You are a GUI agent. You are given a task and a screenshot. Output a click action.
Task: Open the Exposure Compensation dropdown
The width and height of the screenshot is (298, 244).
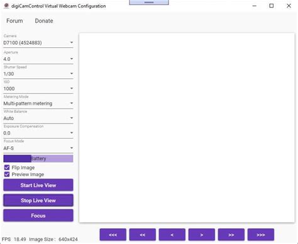coord(38,133)
